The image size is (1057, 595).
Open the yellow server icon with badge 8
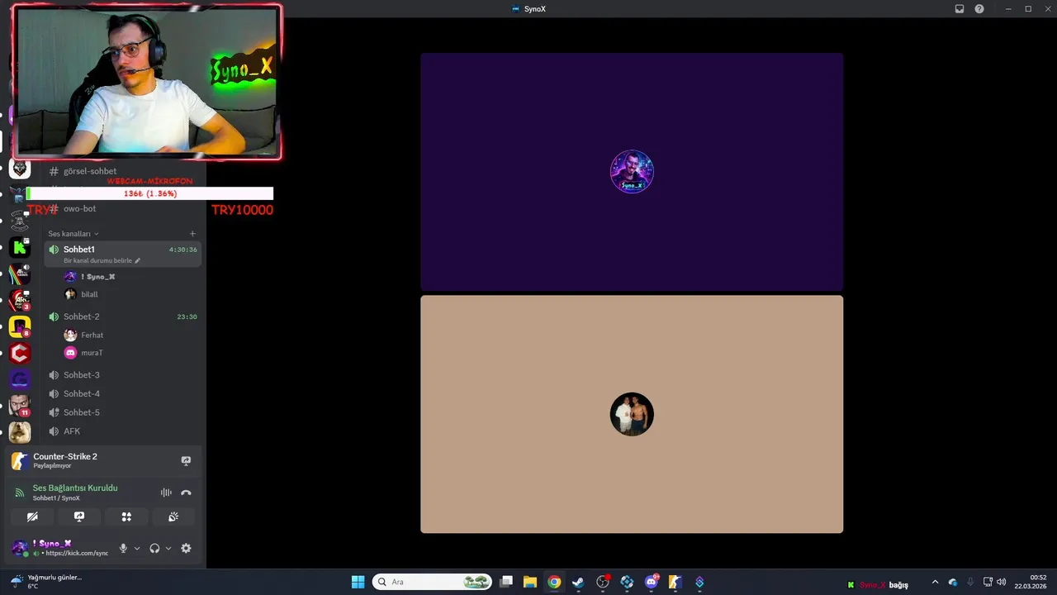[20, 326]
